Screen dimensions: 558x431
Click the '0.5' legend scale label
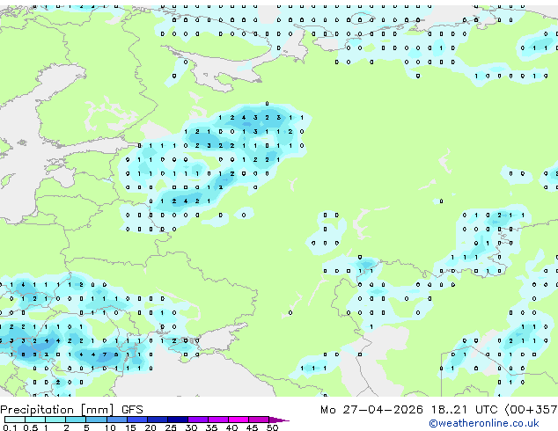[31, 427]
